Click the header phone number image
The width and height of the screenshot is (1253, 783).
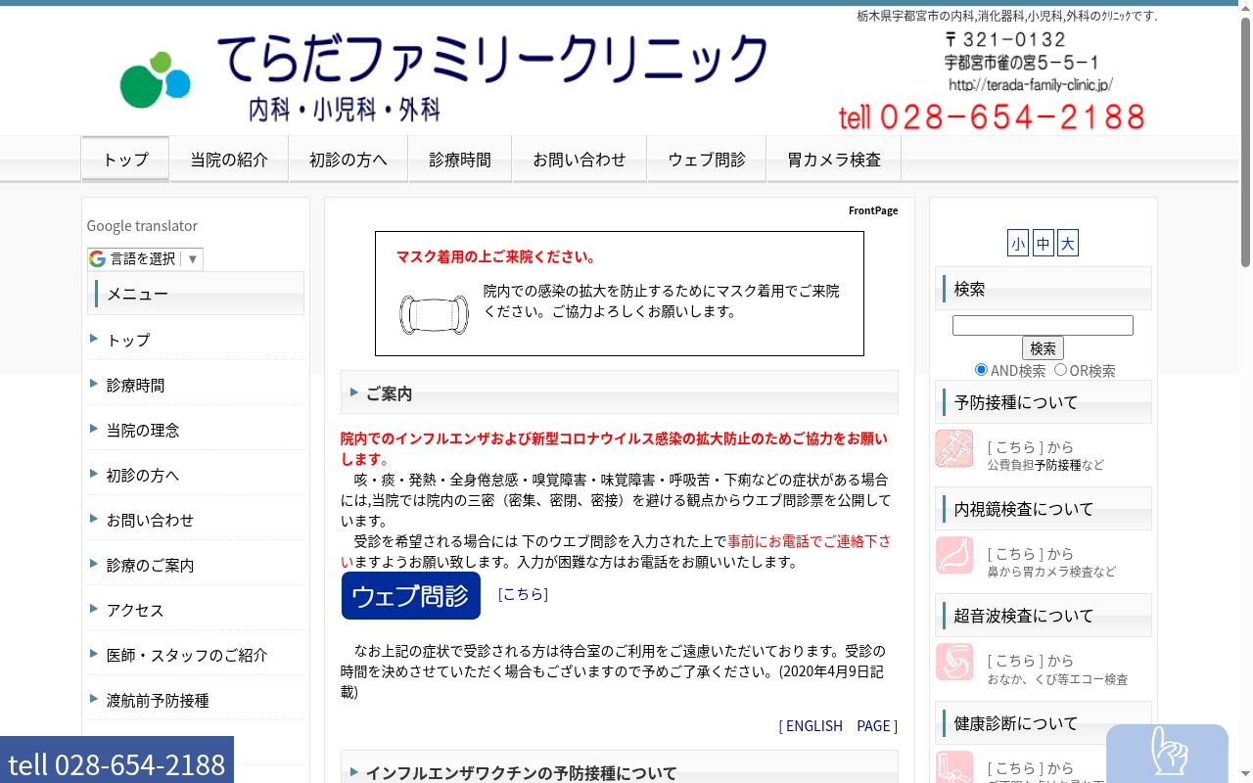(991, 117)
